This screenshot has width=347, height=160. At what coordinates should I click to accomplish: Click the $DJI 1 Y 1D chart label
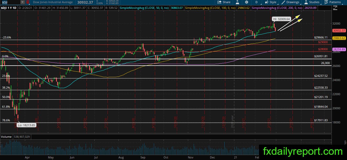9,8
